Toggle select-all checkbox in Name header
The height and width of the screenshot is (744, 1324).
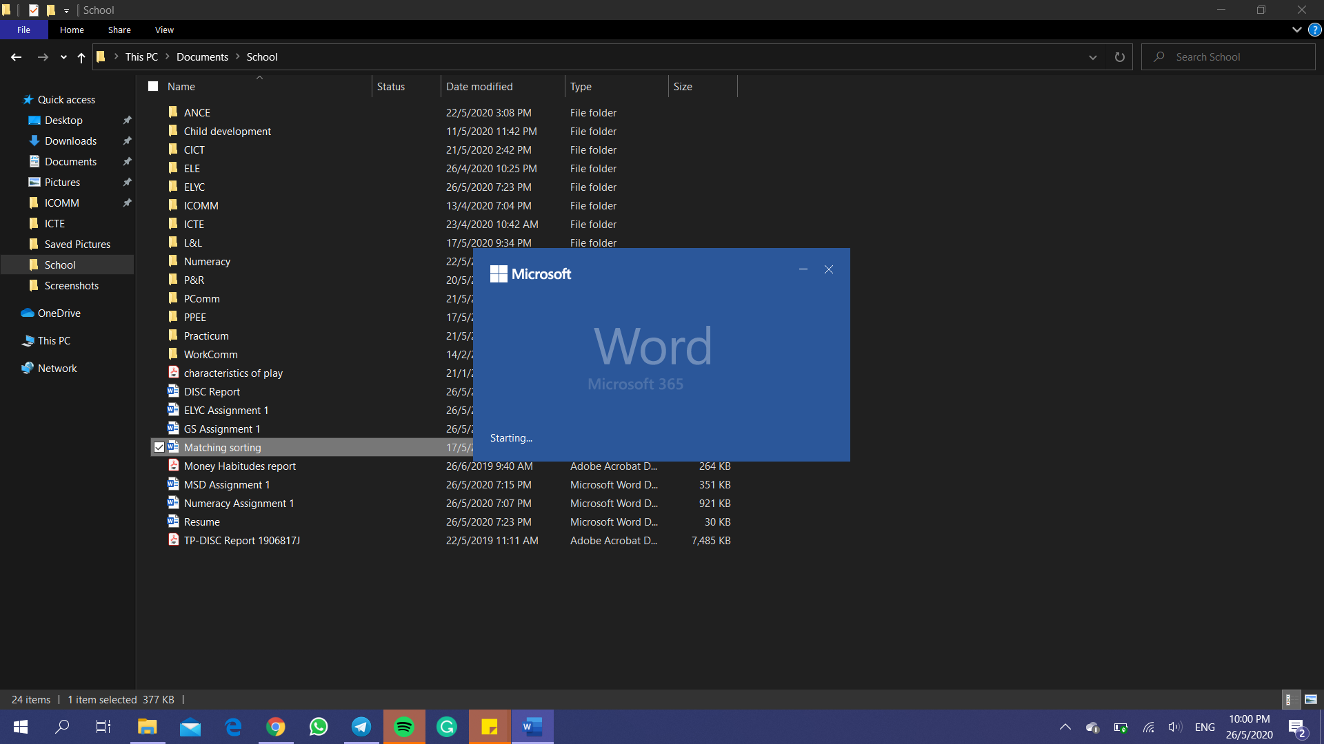tap(153, 87)
